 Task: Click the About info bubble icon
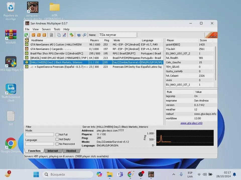(x=84, y=35)
